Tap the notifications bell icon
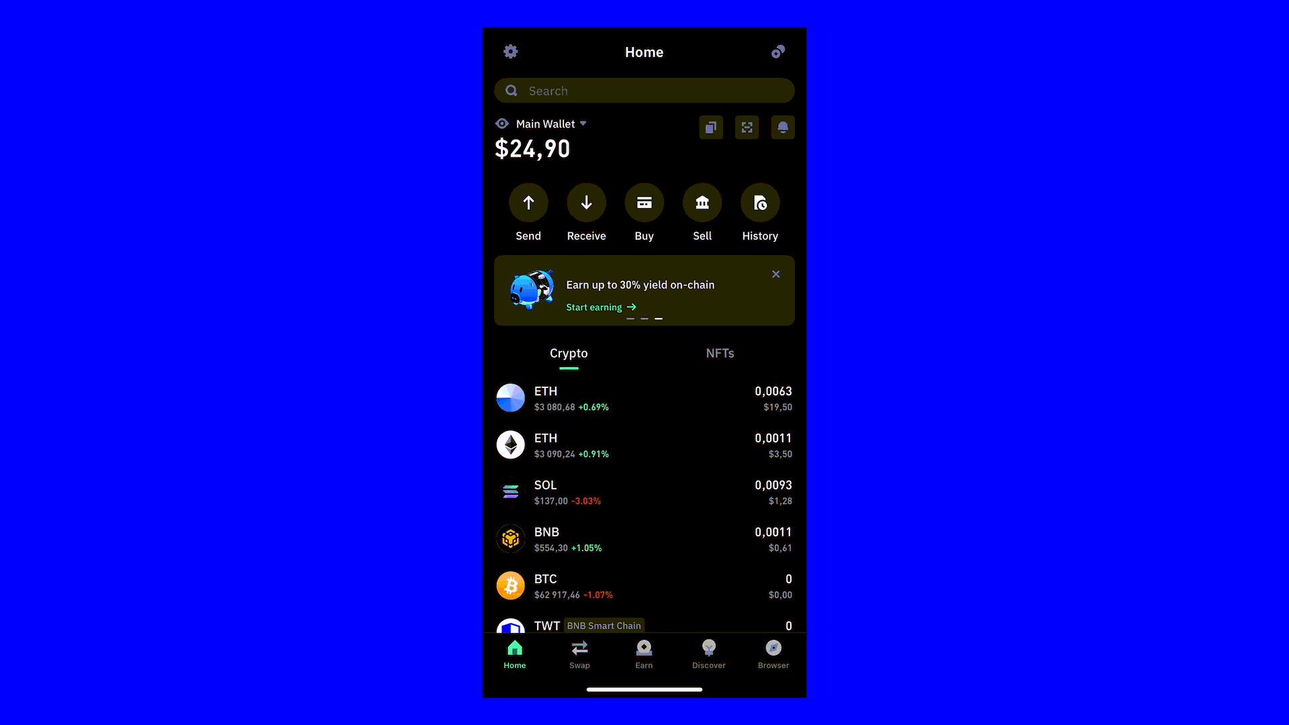The width and height of the screenshot is (1289, 725). pos(783,127)
